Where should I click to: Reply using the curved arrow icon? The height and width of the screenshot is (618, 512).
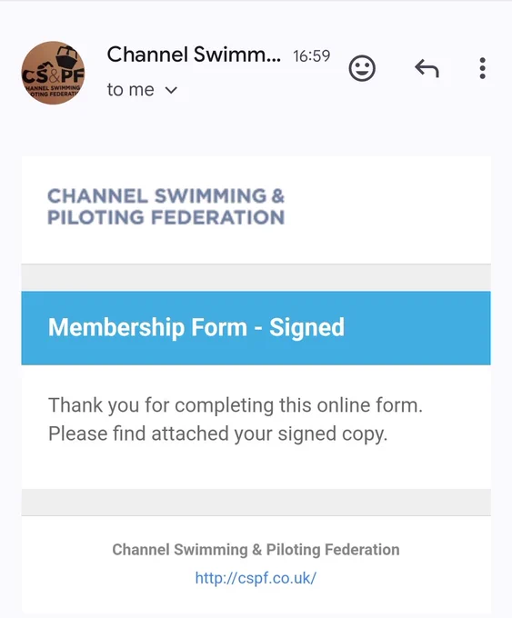click(427, 68)
